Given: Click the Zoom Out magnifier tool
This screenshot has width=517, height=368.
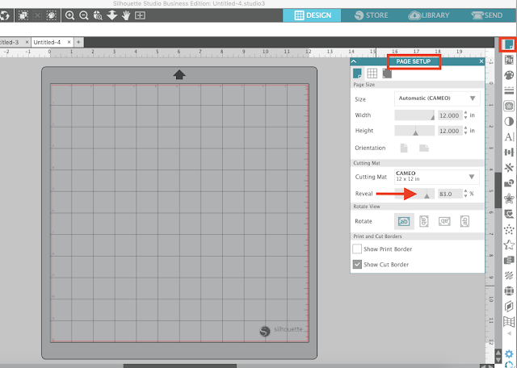Looking at the screenshot, I should pyautogui.click(x=84, y=15).
